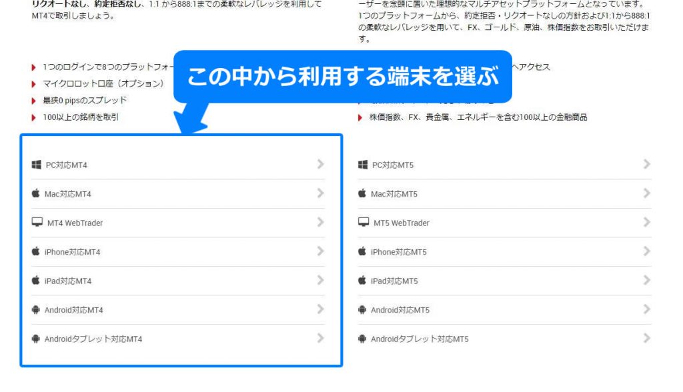The width and height of the screenshot is (683, 392).
Task: Open the MT5 WebTrader row chevron
Action: click(647, 222)
